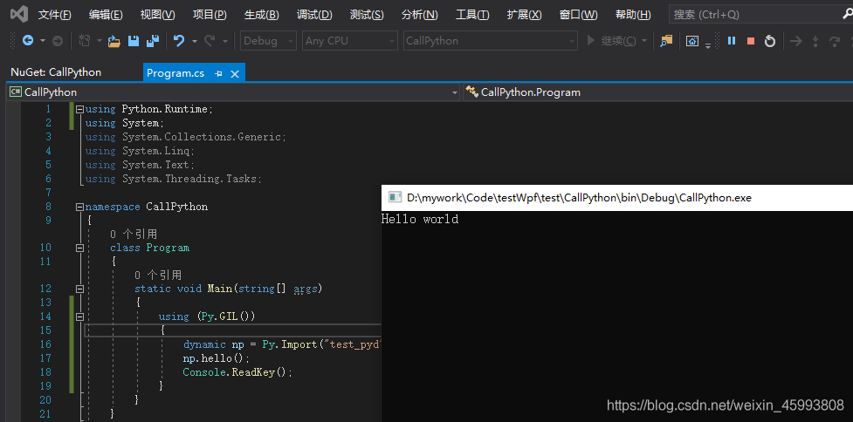Click the C# project icon beside CallPython
Screen dimensions: 853x422
click(15, 92)
